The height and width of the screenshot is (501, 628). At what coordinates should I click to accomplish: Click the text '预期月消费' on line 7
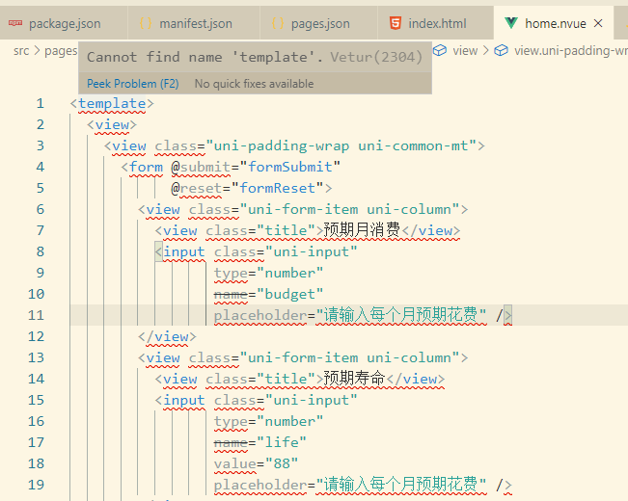pos(362,230)
